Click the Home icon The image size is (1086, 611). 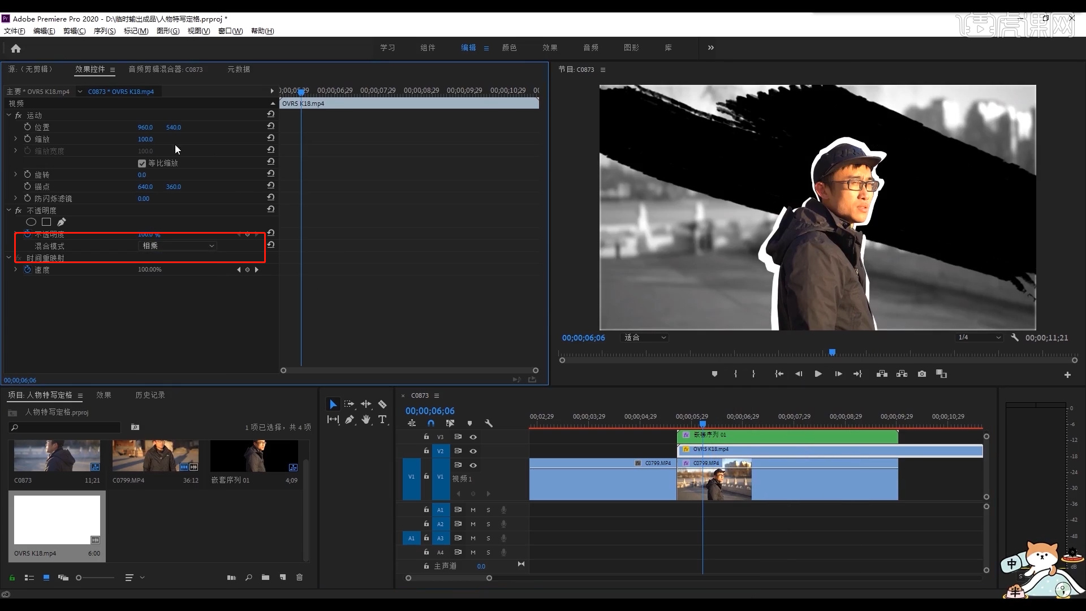(16, 48)
